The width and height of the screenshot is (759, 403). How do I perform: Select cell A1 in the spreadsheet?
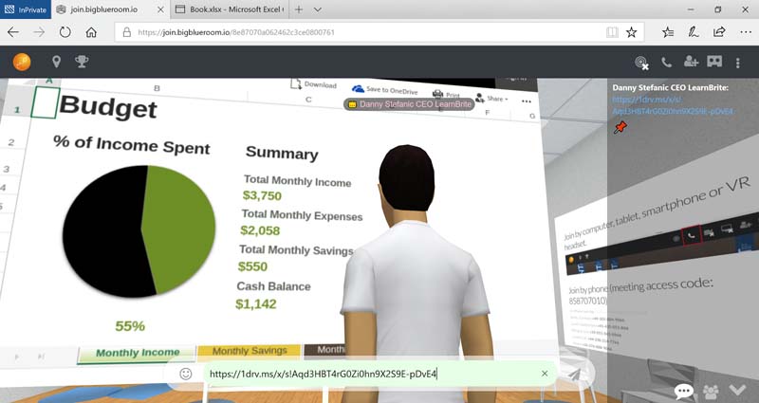tap(45, 102)
